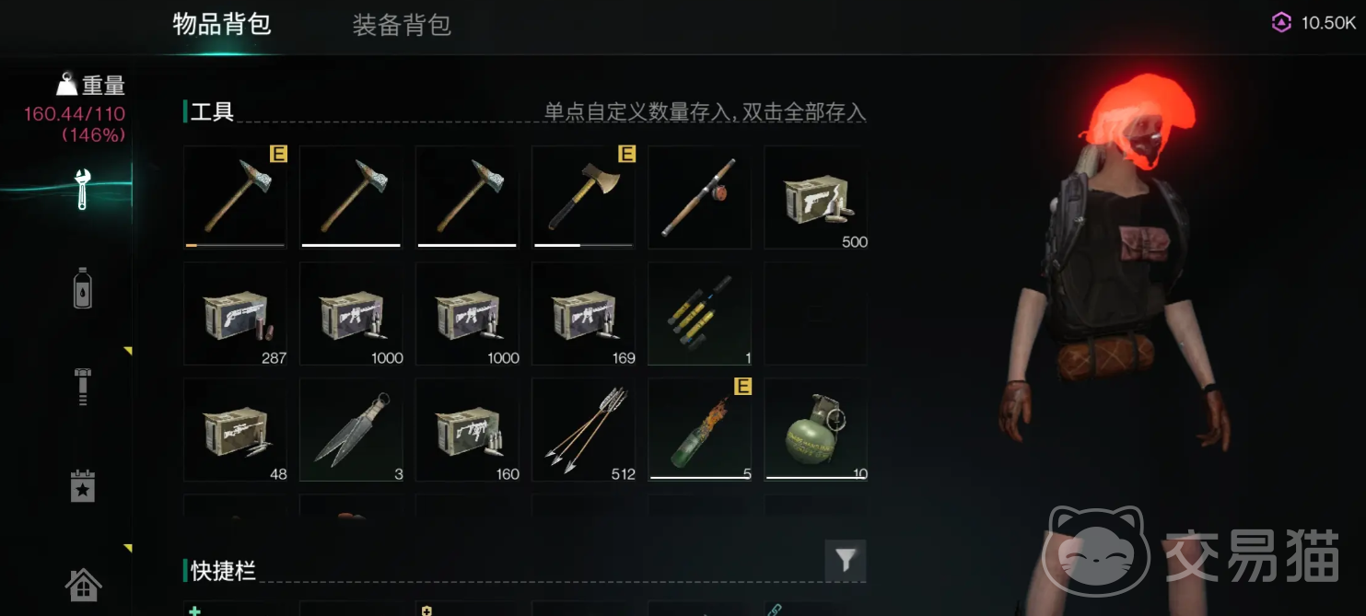1366x616 pixels.
Task: Open the bolt materials category in sidebar
Action: tap(82, 387)
